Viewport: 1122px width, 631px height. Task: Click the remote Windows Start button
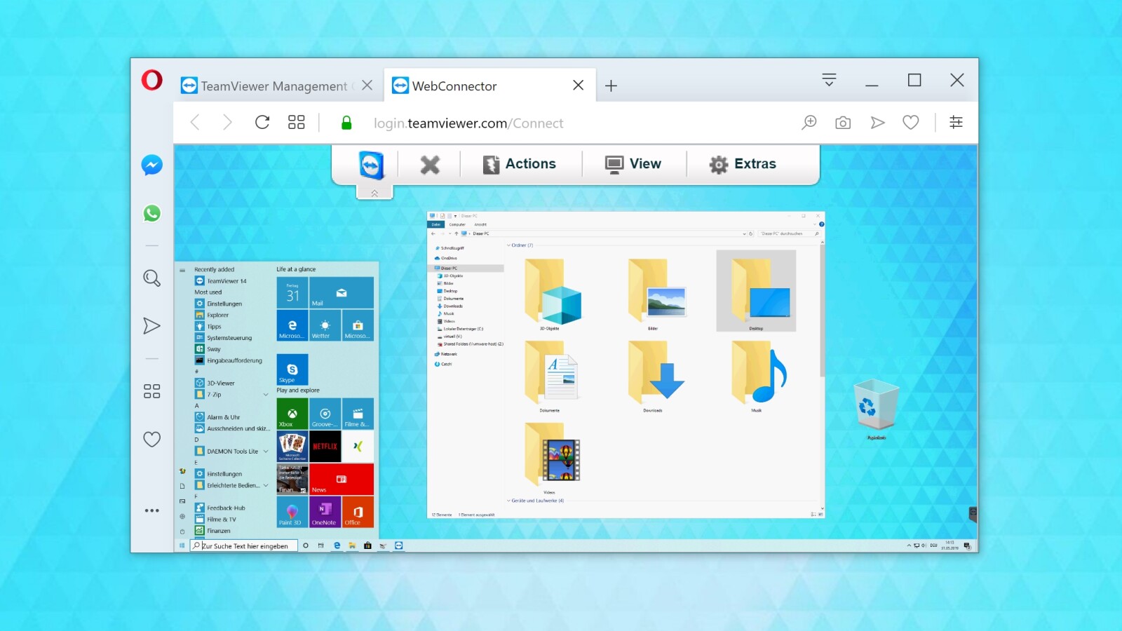pos(182,545)
